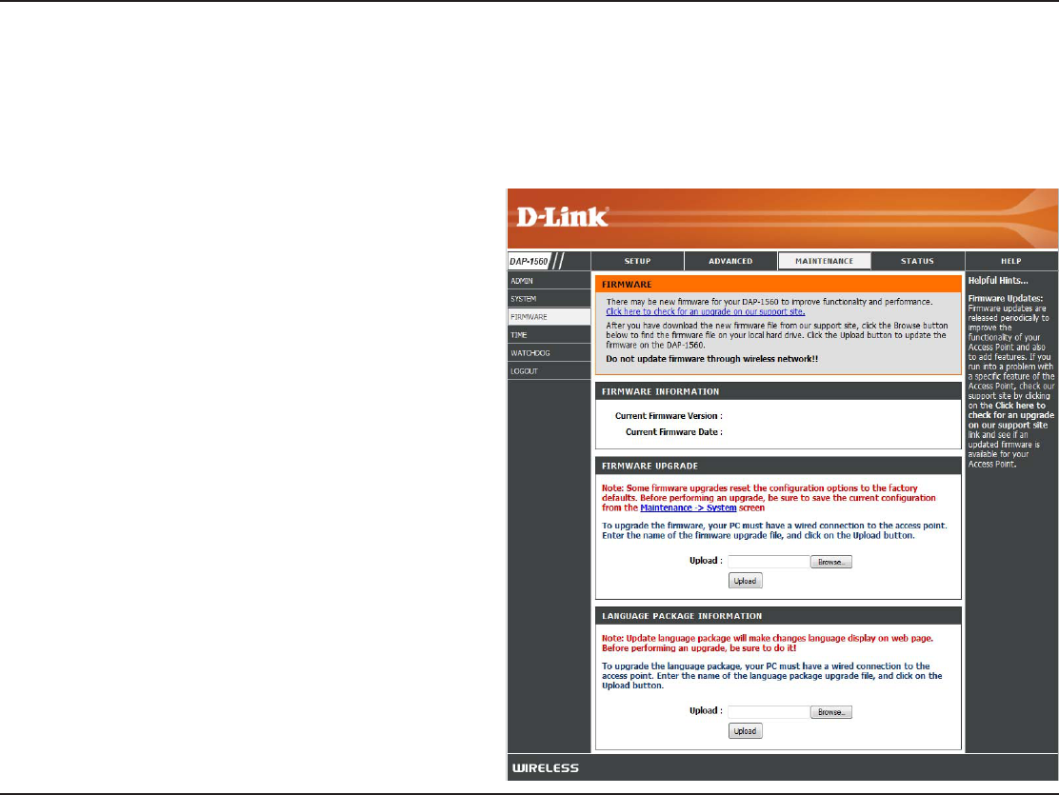Open System sidebar item
The height and width of the screenshot is (795, 1059).
(549, 299)
